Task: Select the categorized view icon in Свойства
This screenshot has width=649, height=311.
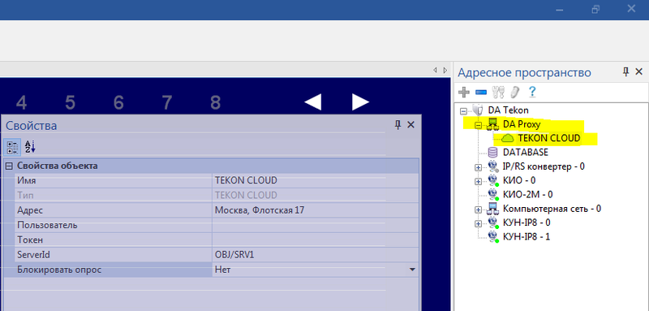Action: tap(12, 147)
